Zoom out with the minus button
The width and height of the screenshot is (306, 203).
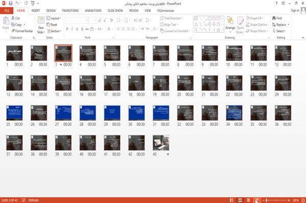263,200
